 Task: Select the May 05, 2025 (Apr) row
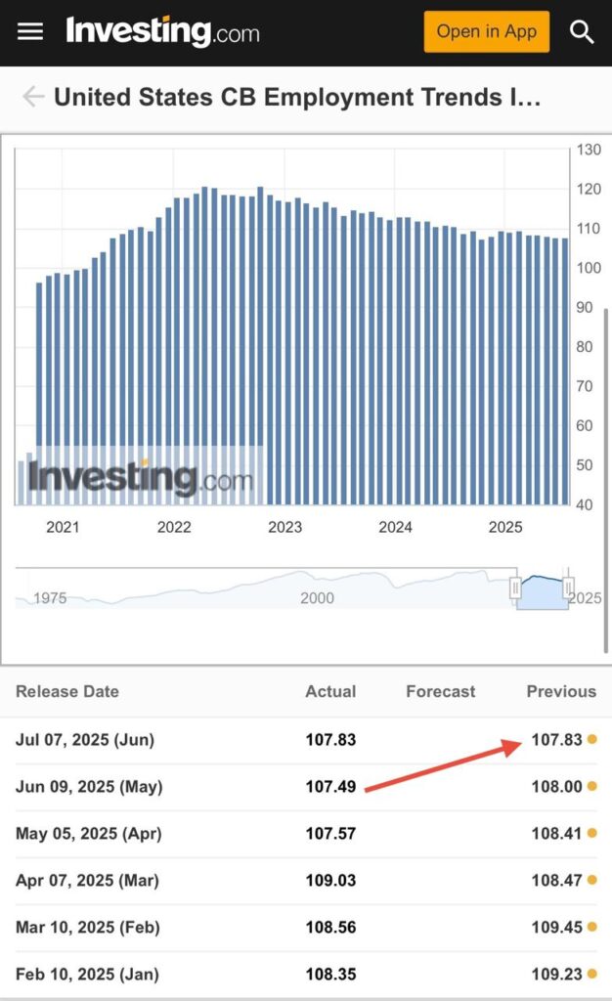point(306,833)
